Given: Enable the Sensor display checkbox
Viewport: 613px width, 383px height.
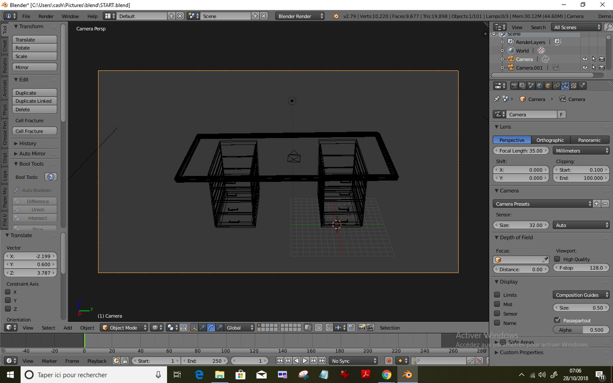Looking at the screenshot, I should pos(497,313).
